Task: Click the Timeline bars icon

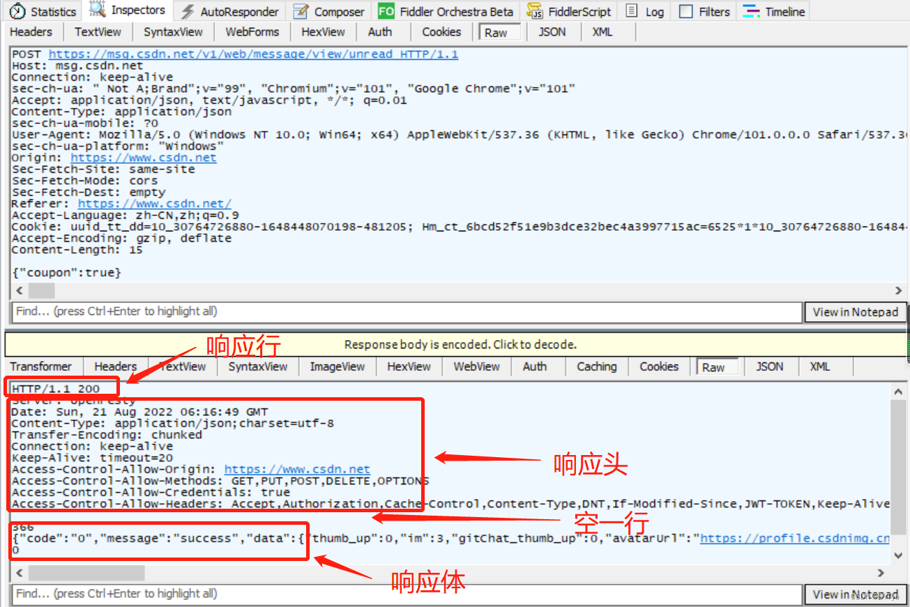Action: point(751,11)
